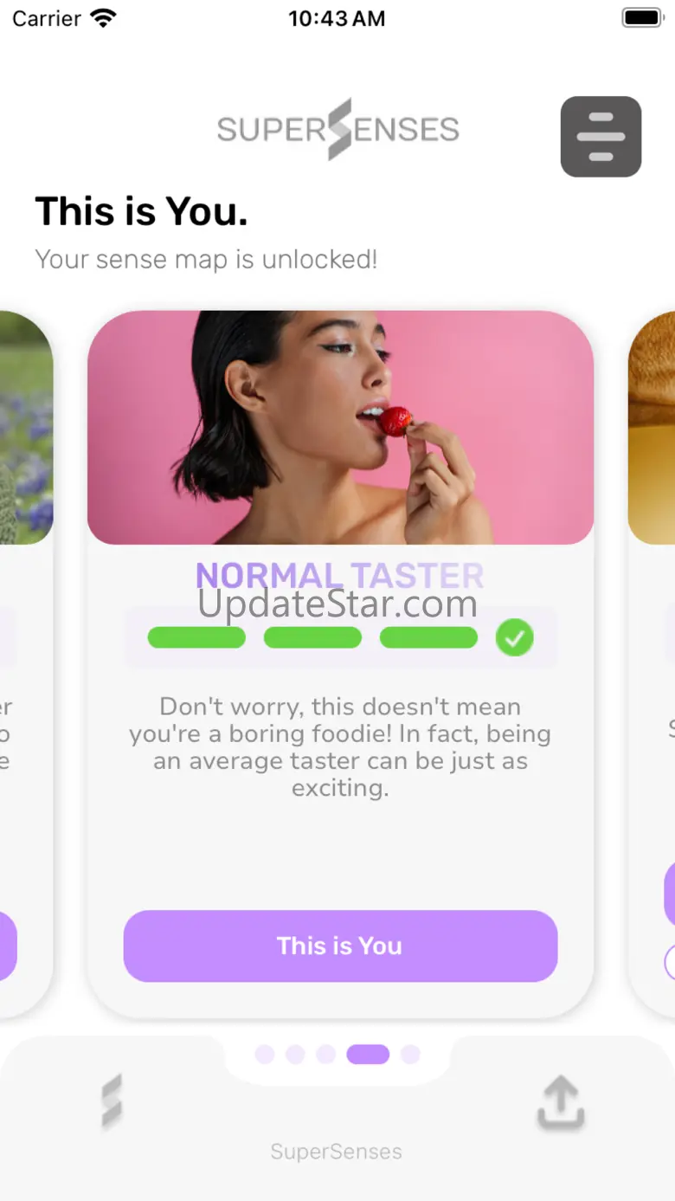The width and height of the screenshot is (675, 1201).
Task: Tap the SuperSenses label at bottom
Action: click(336, 1152)
